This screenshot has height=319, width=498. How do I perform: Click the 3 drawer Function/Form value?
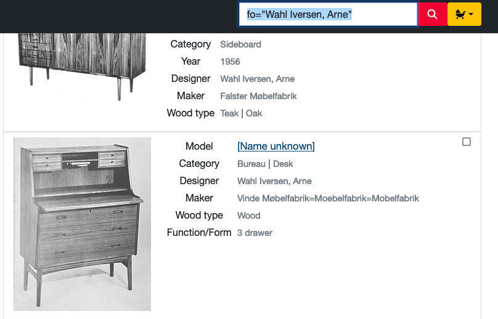[x=255, y=233]
